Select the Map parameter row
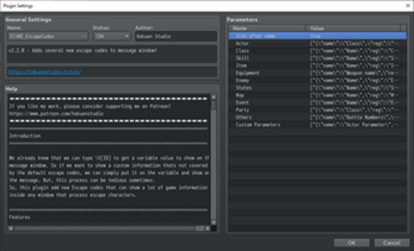 tap(317, 95)
